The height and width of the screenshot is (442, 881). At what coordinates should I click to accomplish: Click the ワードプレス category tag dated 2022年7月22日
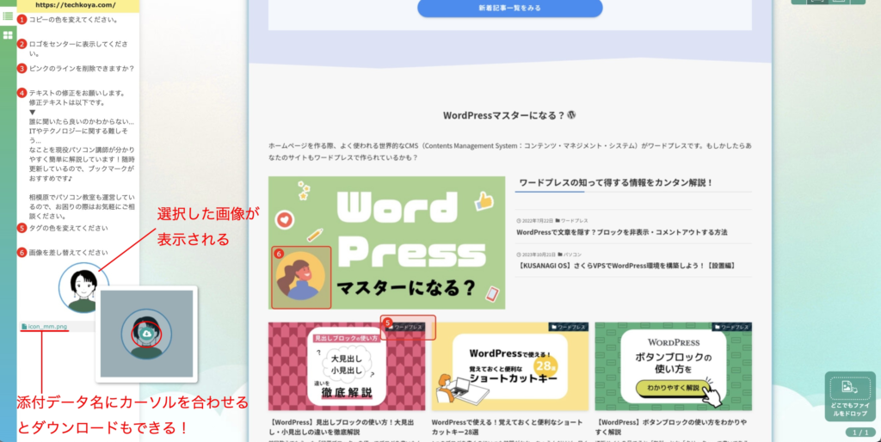572,221
